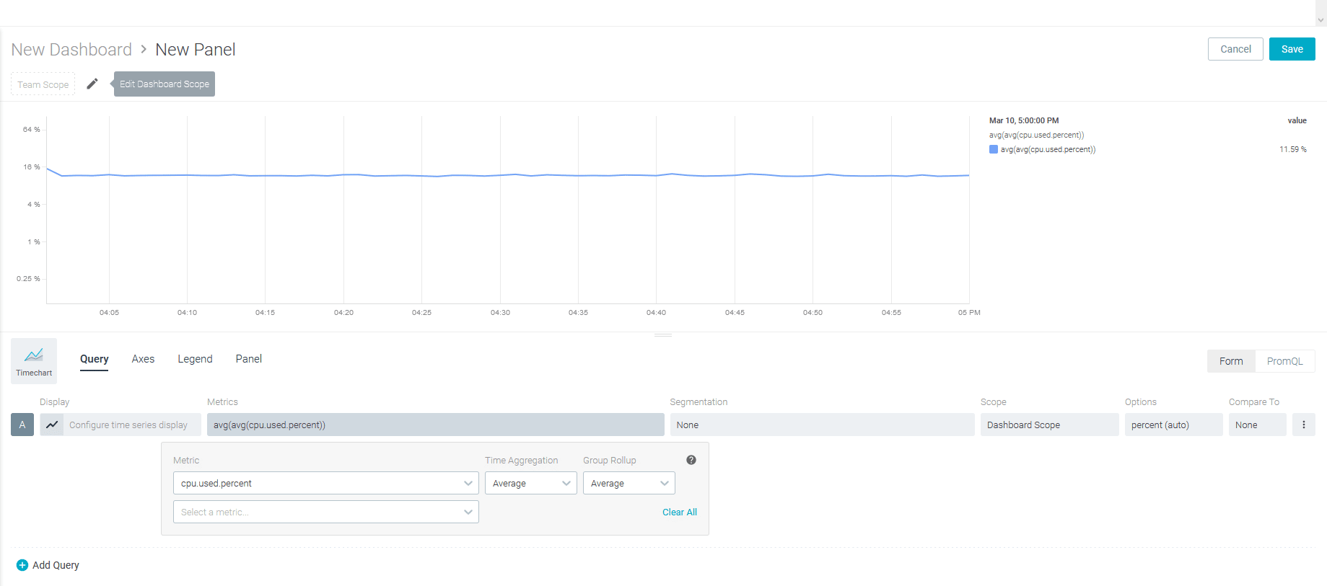The width and height of the screenshot is (1327, 586).
Task: Cancel panel editing
Action: 1235,49
